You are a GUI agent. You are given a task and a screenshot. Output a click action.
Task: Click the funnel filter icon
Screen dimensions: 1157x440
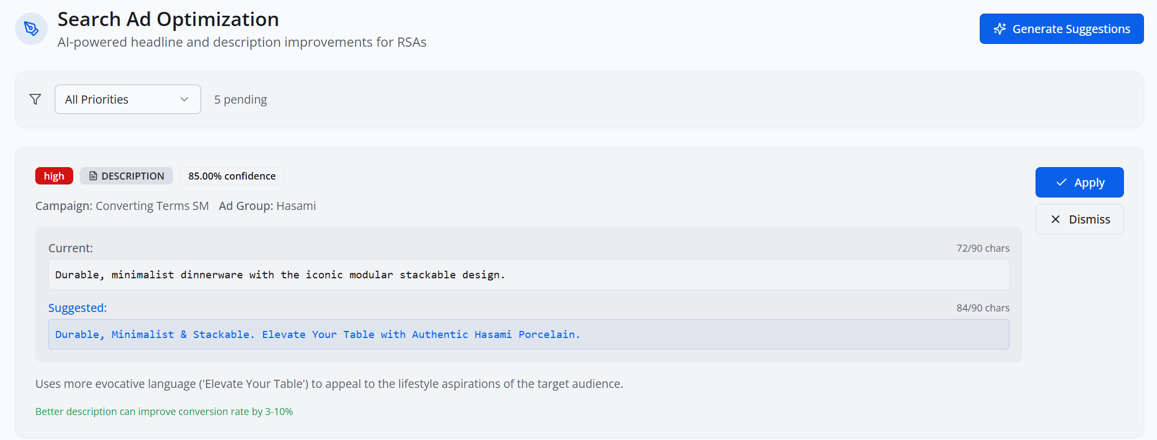point(35,99)
